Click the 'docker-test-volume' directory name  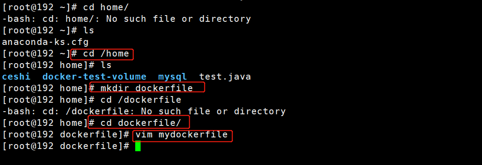coord(94,76)
